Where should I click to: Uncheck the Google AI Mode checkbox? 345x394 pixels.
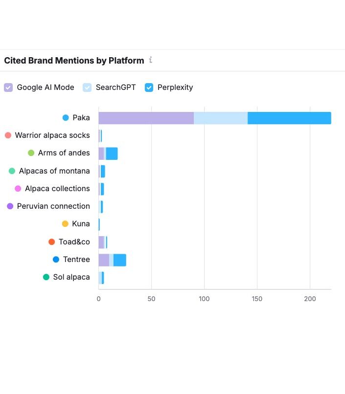tap(8, 88)
